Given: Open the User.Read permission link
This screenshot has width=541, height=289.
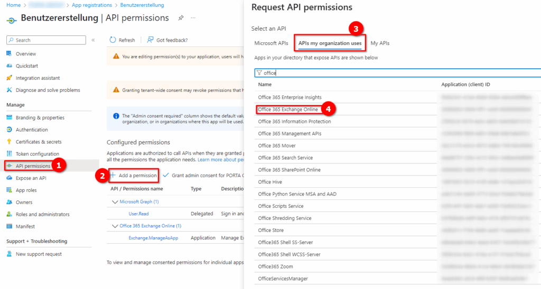Looking at the screenshot, I should pos(139,214).
